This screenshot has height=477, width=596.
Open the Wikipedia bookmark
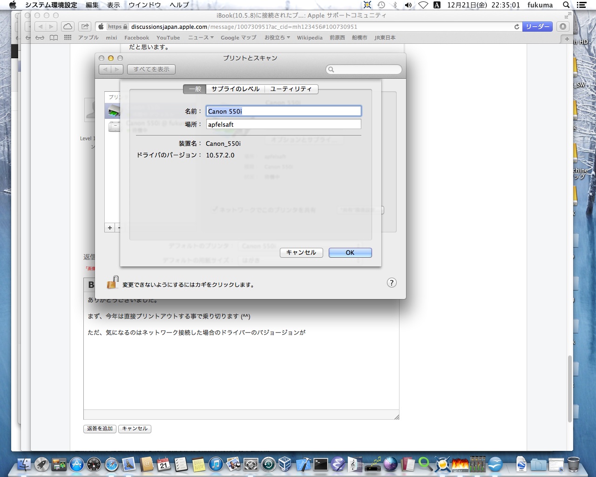(x=310, y=38)
